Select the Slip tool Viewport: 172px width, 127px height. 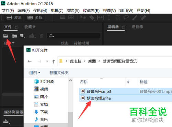tap(100, 17)
